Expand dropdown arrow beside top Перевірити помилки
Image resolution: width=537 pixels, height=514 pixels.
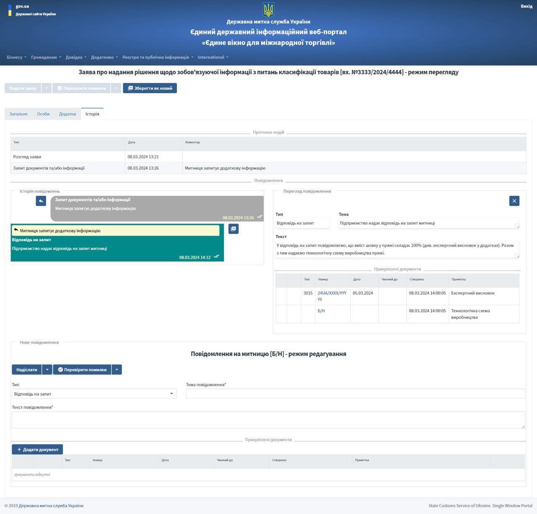(x=116, y=88)
